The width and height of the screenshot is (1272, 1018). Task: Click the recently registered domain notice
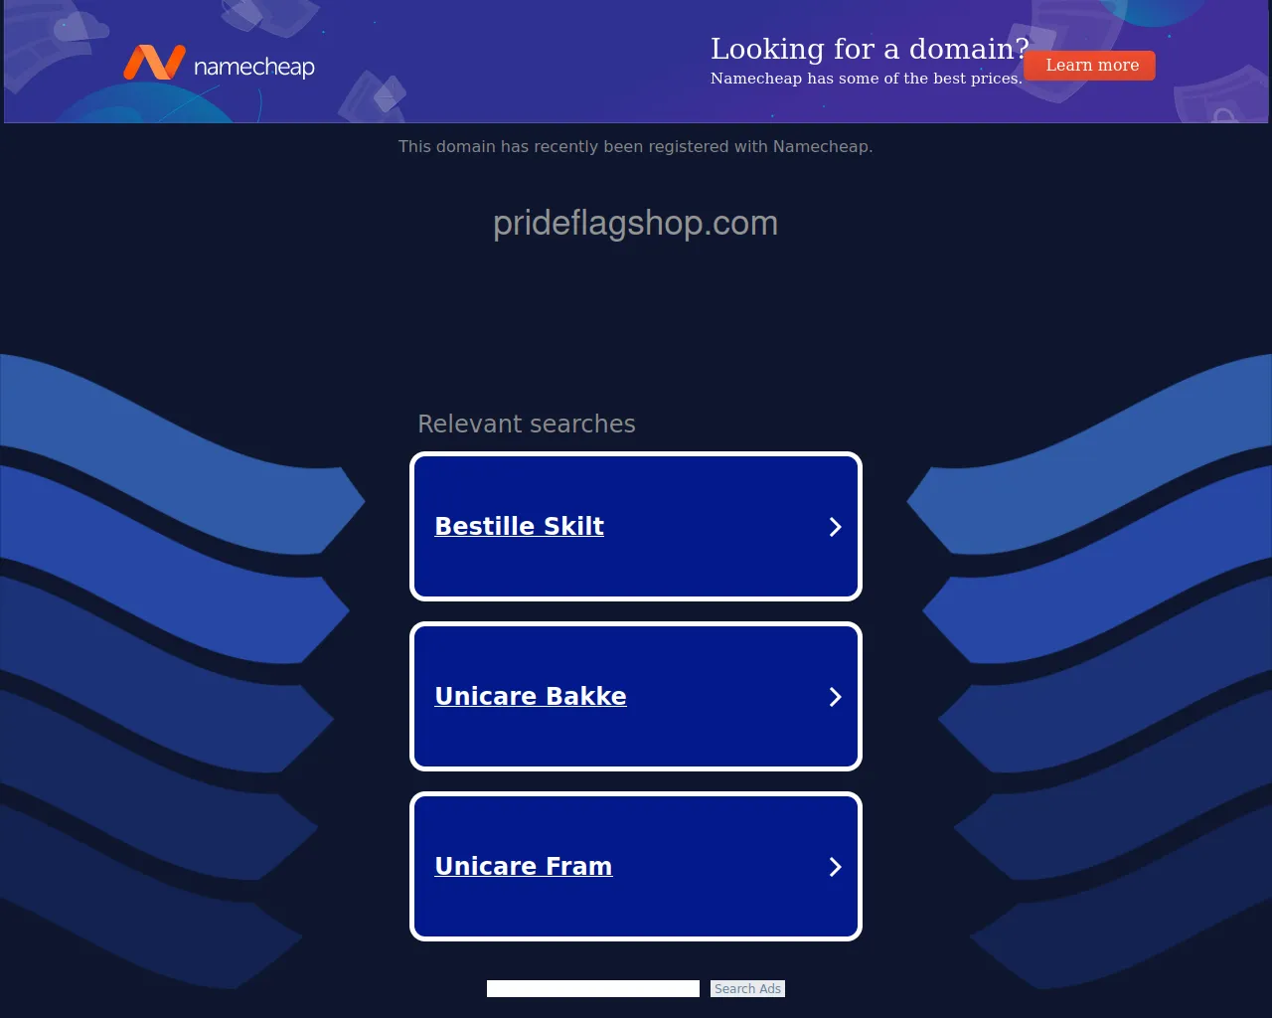(x=636, y=146)
